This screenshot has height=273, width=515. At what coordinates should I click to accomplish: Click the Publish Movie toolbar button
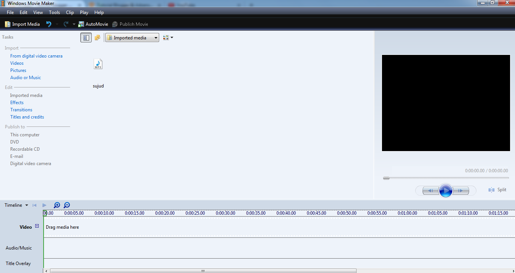pyautogui.click(x=130, y=24)
